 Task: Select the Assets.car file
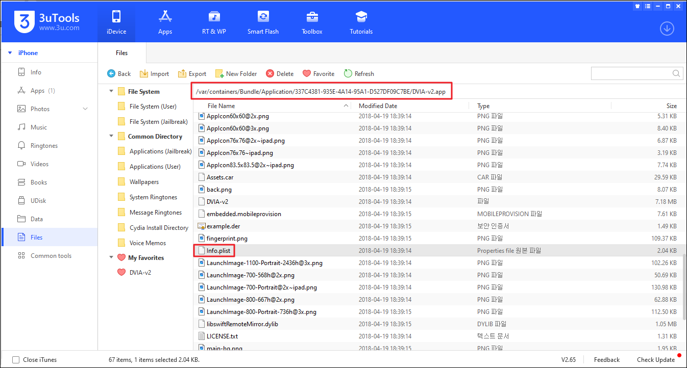pos(220,177)
